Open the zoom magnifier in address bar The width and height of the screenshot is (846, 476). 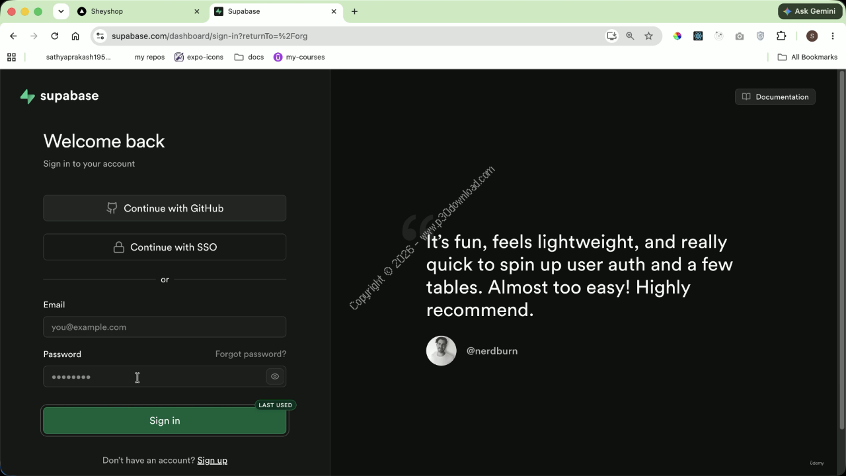click(x=630, y=36)
